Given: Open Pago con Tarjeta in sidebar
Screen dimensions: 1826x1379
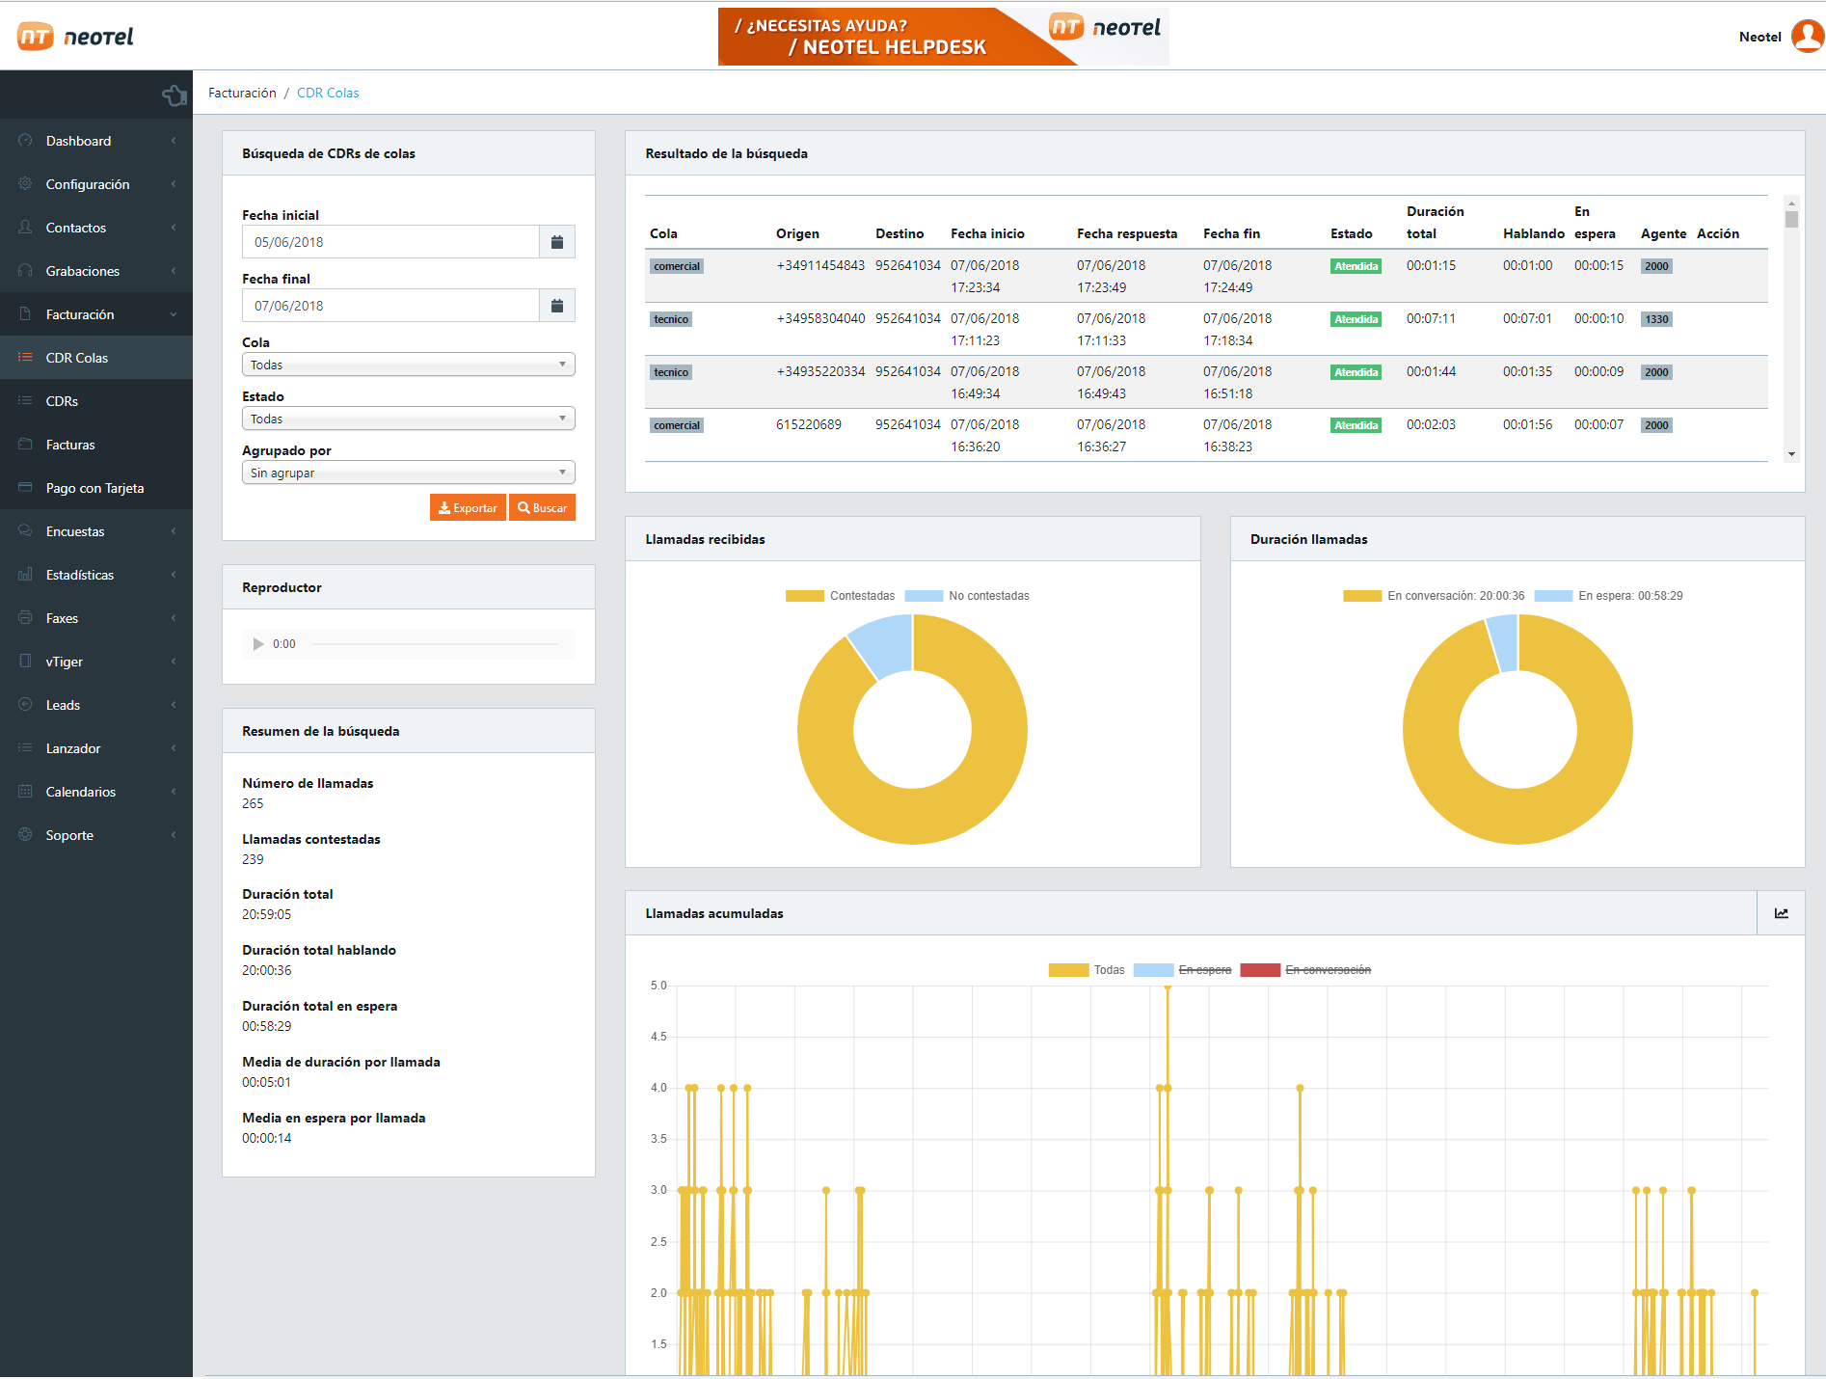Looking at the screenshot, I should 94,488.
